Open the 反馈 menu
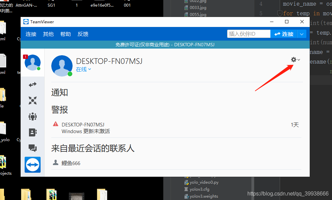This screenshot has width=332, height=200. pos(83,34)
